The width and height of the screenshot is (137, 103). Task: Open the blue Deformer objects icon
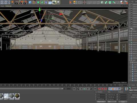[x=46, y=2]
